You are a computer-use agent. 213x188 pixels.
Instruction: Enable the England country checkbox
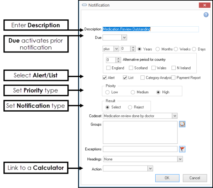pyautogui.click(x=109, y=68)
